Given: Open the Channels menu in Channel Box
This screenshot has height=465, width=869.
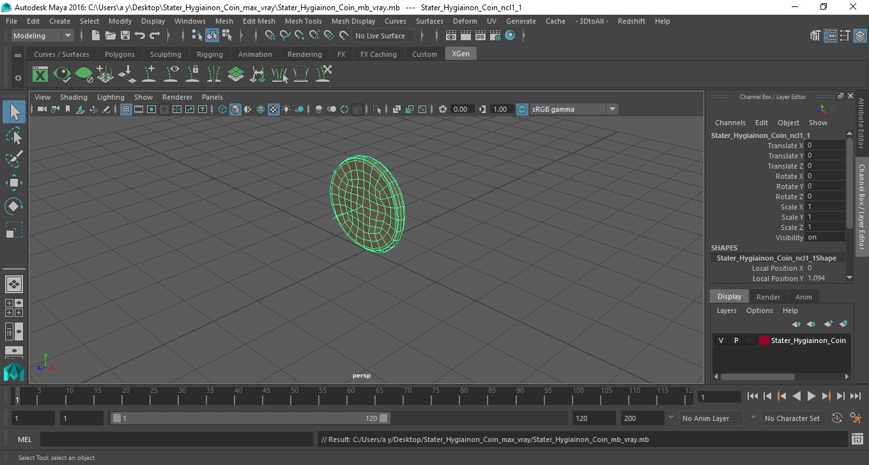Looking at the screenshot, I should (x=730, y=123).
